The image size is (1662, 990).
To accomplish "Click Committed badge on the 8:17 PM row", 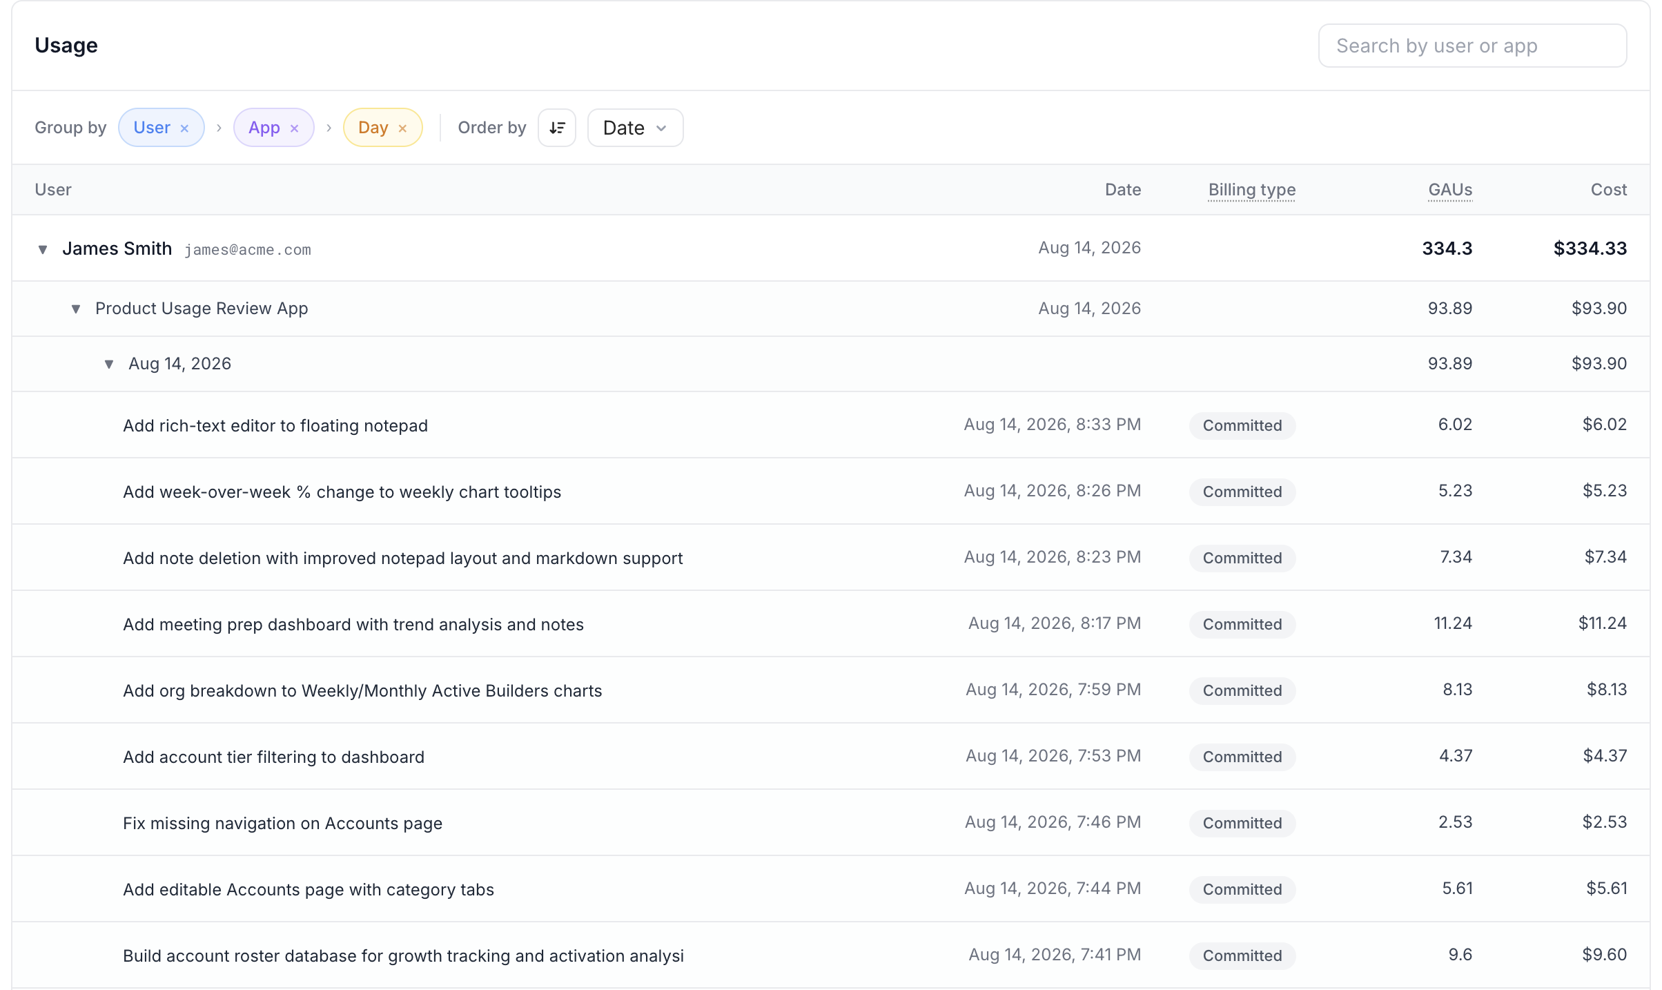I will coord(1242,625).
